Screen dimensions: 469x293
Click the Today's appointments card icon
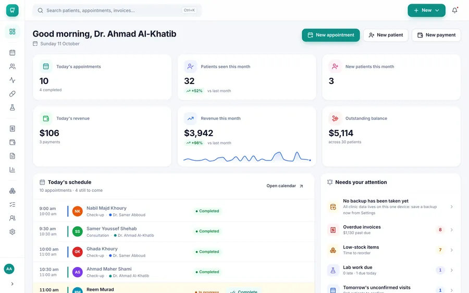click(x=46, y=66)
